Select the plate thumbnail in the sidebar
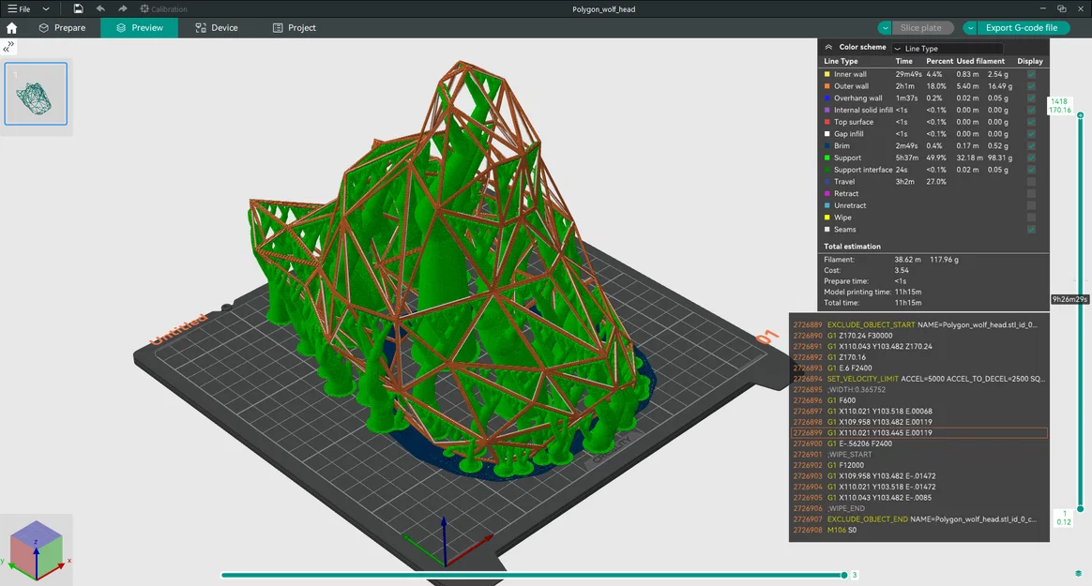This screenshot has width=1092, height=586. coord(36,94)
